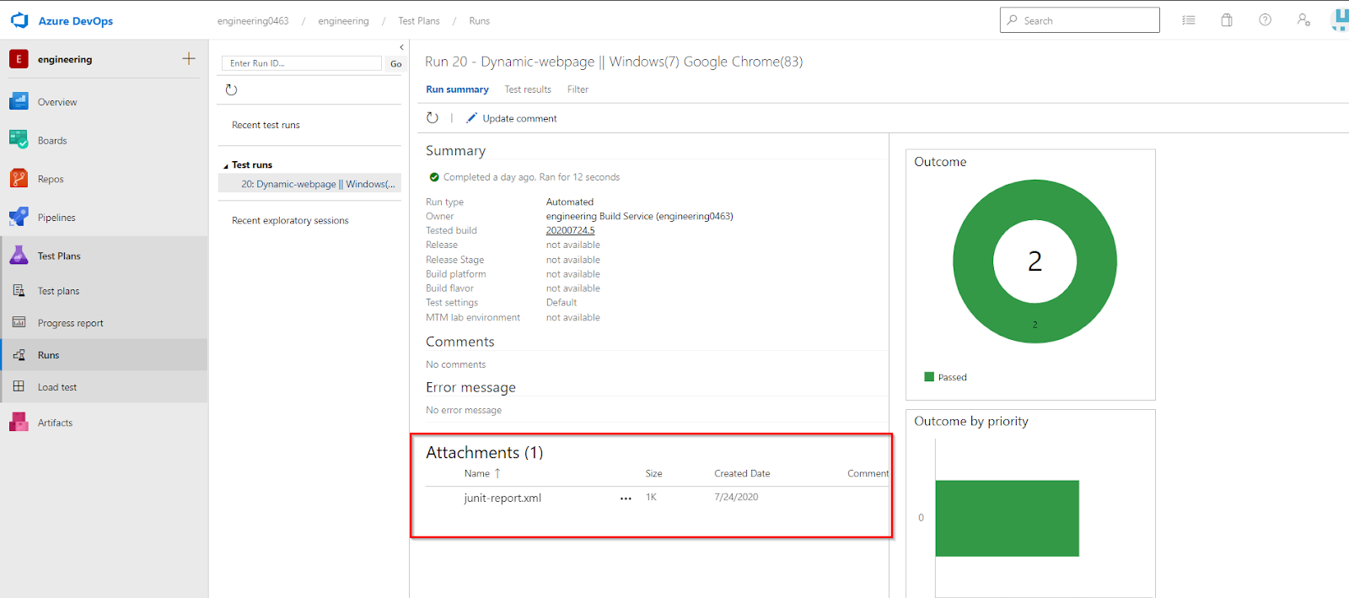The width and height of the screenshot is (1349, 598).
Task: Click the green Outcome by priority bar
Action: (x=1007, y=518)
